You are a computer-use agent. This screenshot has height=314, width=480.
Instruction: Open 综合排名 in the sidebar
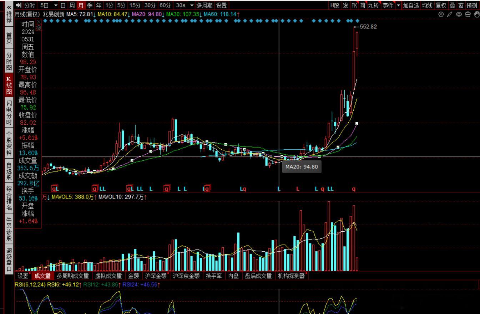9,198
